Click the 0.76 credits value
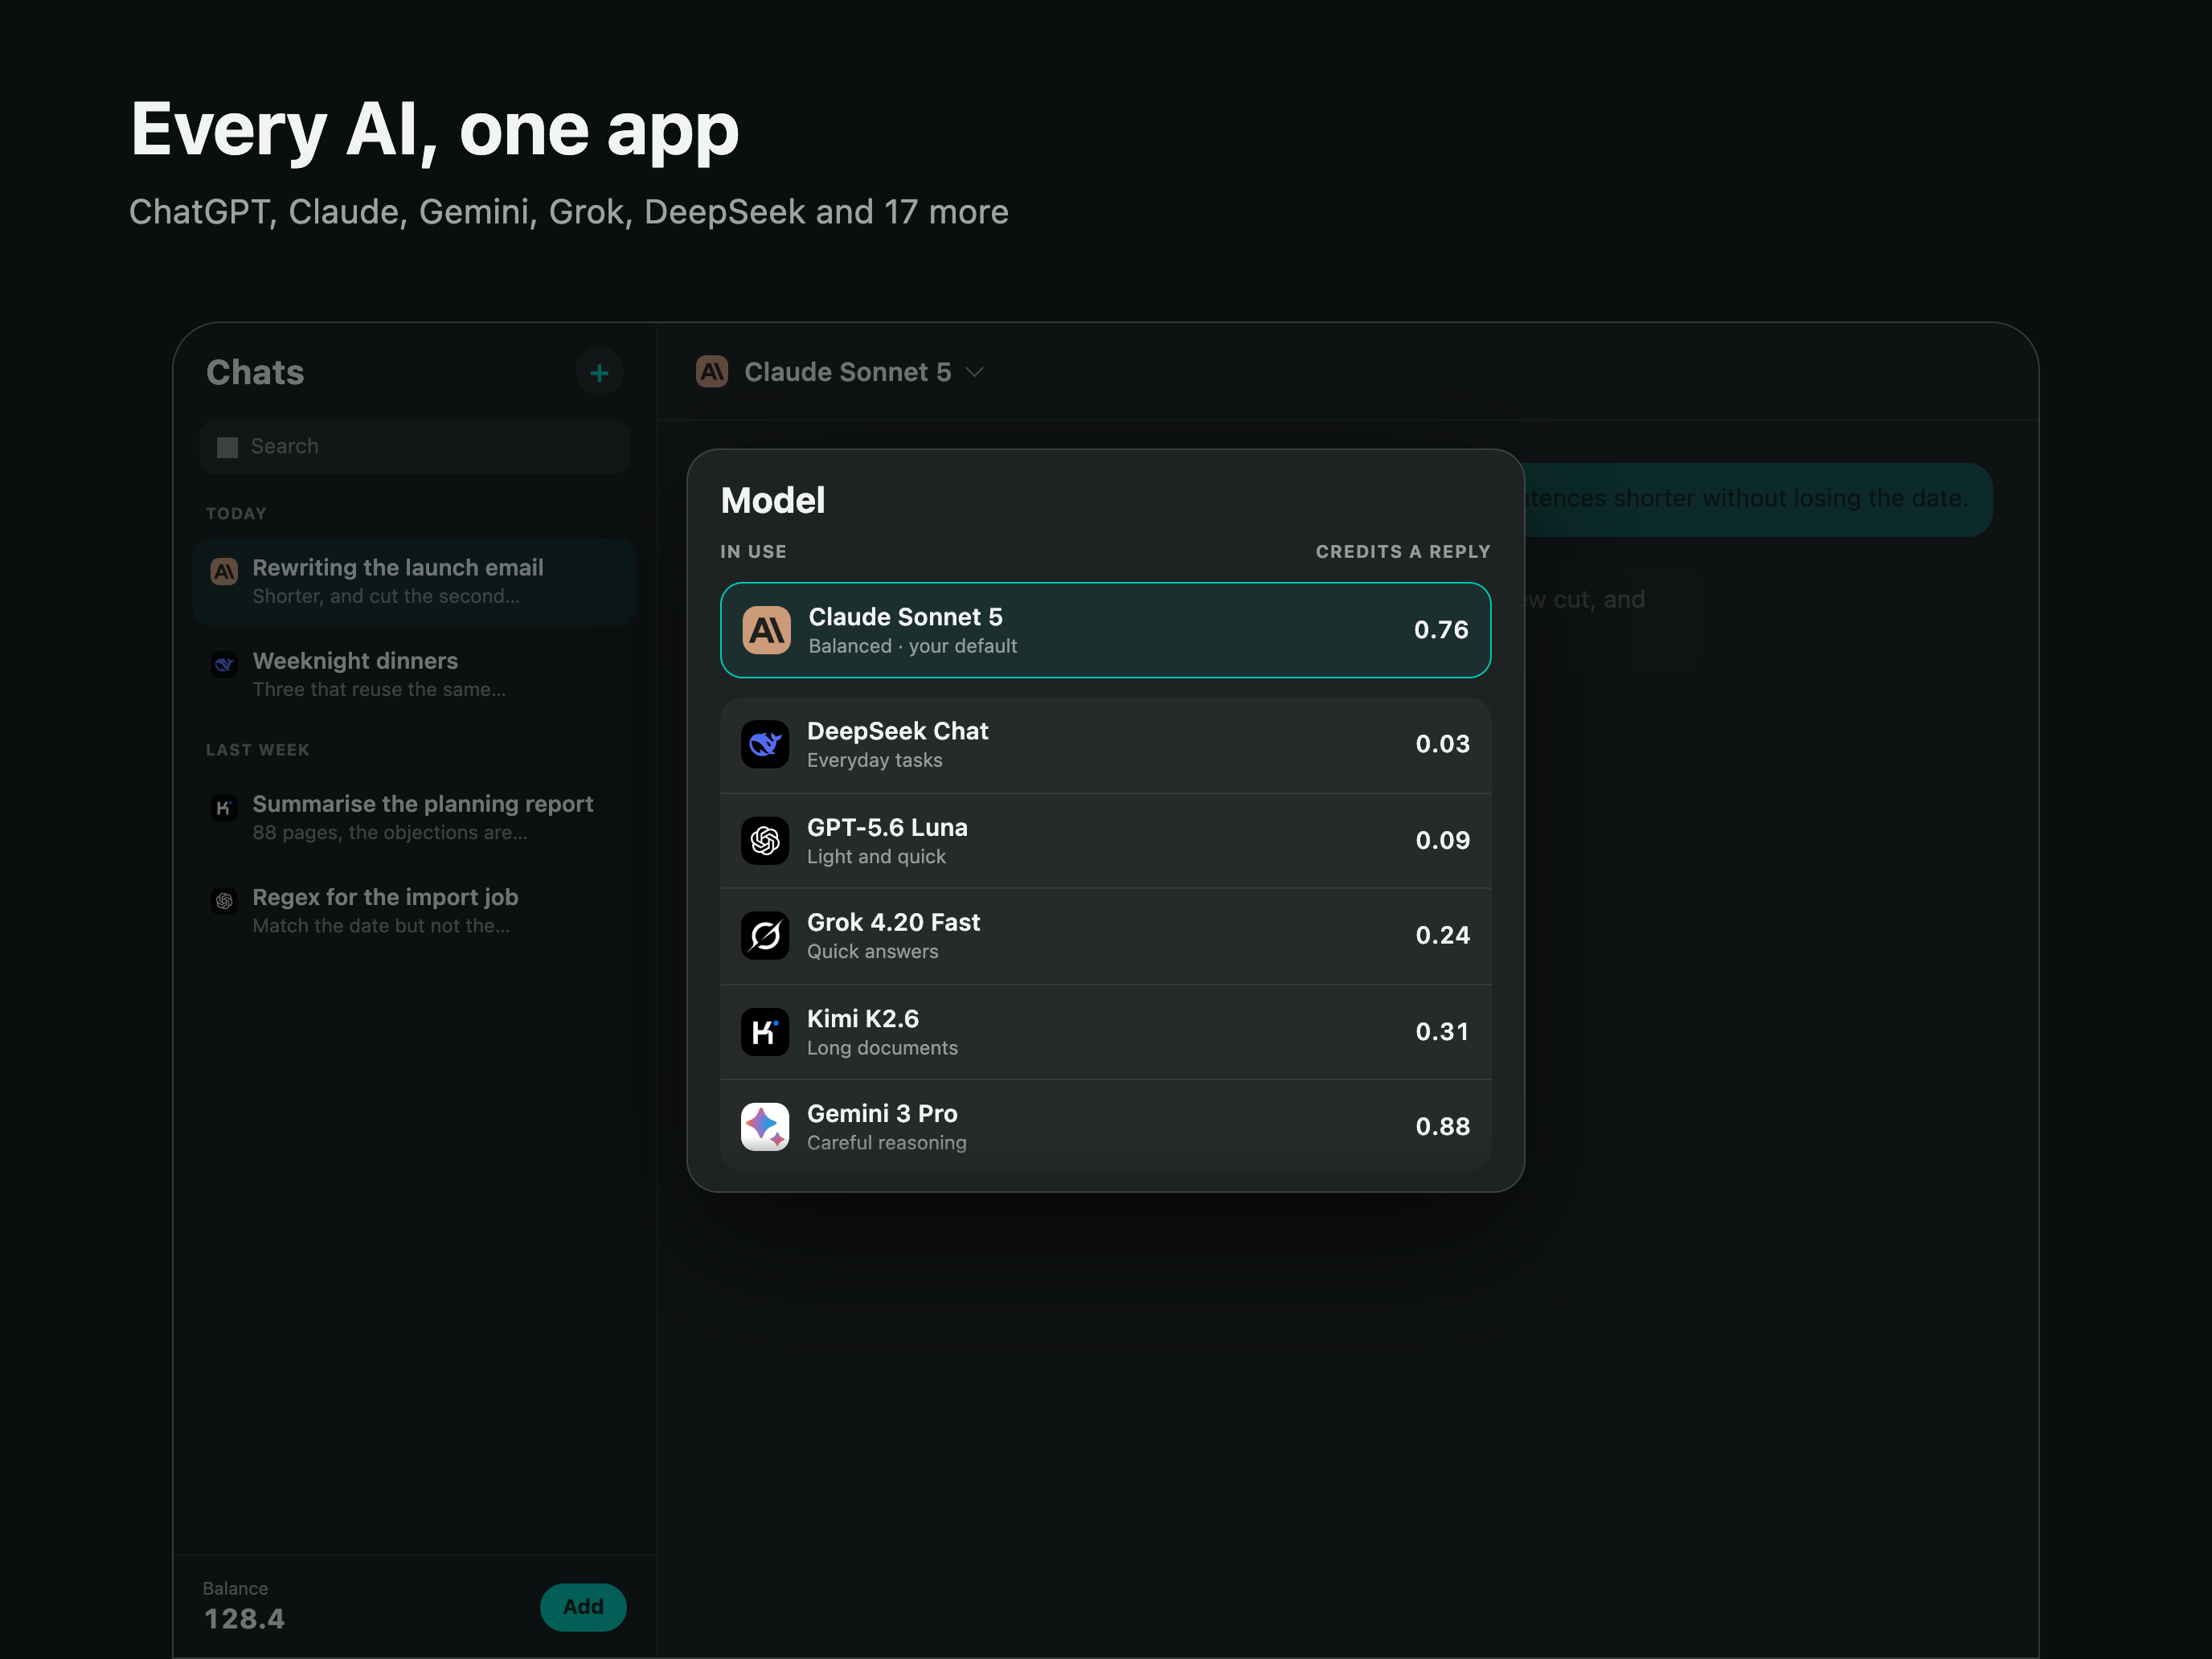Image resolution: width=2212 pixels, height=1659 pixels. (1441, 630)
